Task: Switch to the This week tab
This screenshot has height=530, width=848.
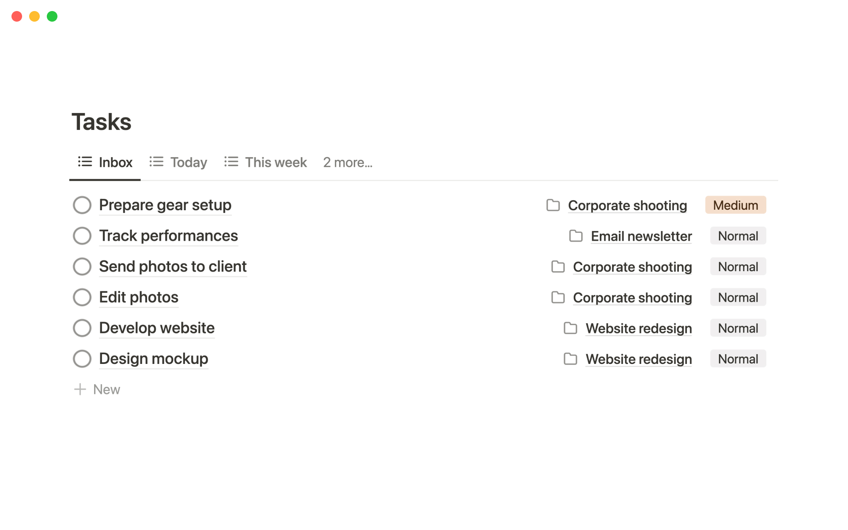Action: (276, 163)
